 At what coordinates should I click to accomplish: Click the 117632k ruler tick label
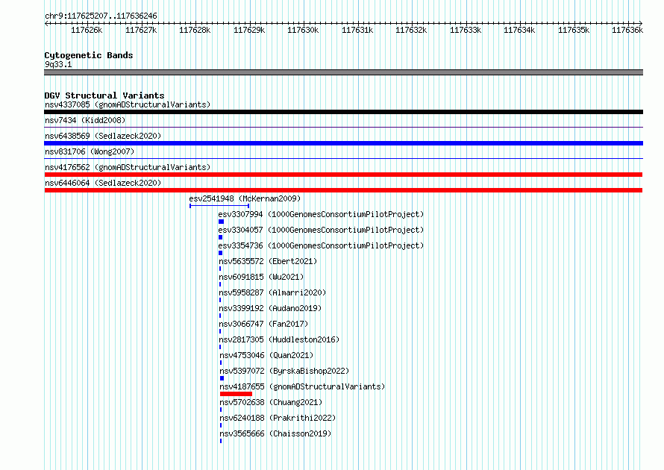pyautogui.click(x=411, y=31)
